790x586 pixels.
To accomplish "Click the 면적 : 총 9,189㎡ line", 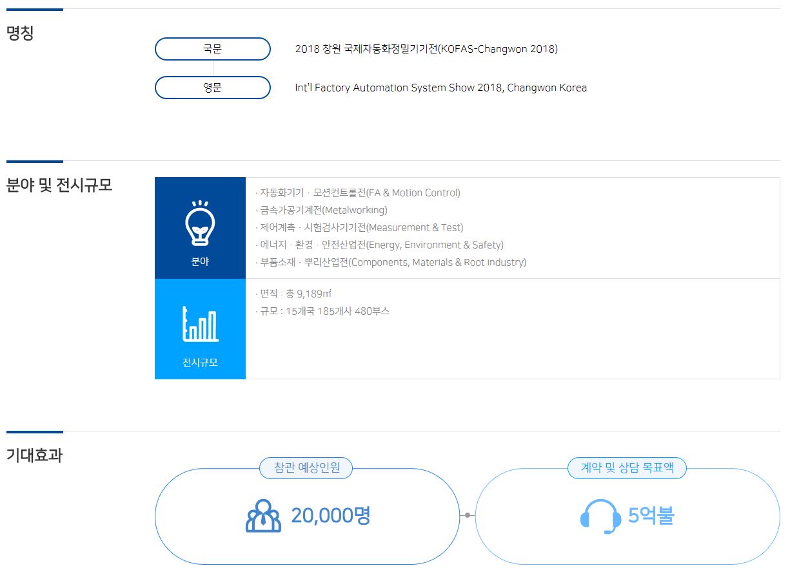I will point(293,294).
